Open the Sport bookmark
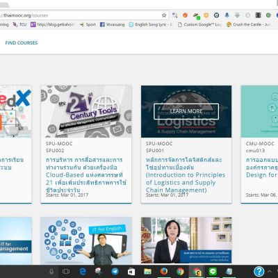 (88, 24)
